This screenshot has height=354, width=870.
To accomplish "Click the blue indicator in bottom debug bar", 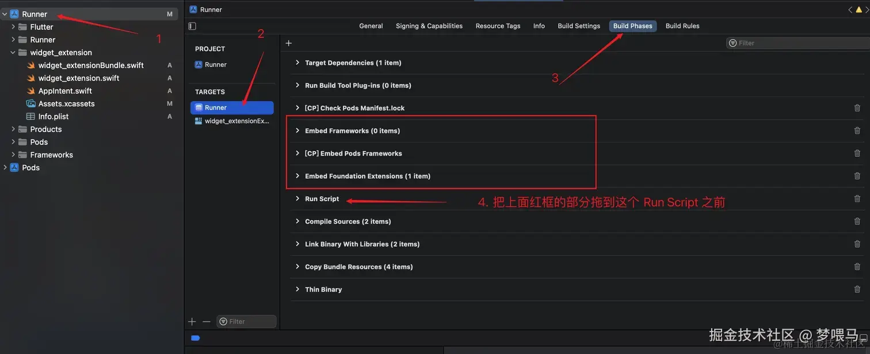I will 195,338.
